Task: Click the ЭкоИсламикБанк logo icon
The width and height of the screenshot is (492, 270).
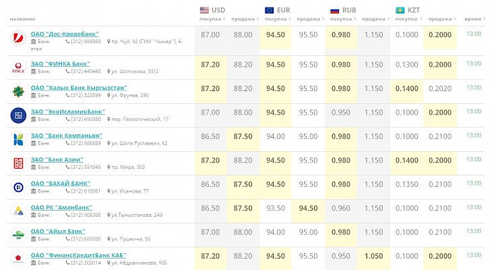Action: pyautogui.click(x=18, y=115)
